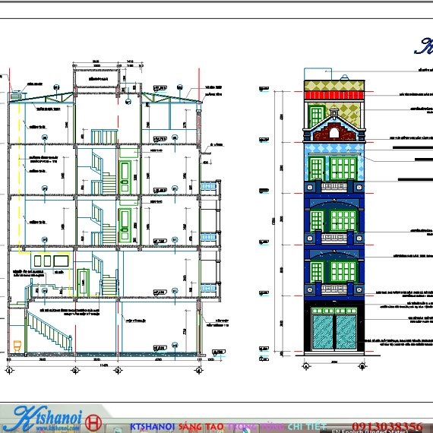Select the second-floor balcony railing on elevation
Screen dimensions: 433x433
click(x=334, y=289)
